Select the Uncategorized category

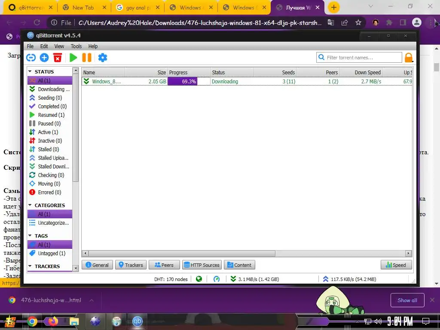pos(50,223)
